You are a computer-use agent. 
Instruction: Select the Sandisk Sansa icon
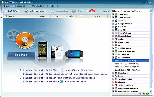pos(116,48)
